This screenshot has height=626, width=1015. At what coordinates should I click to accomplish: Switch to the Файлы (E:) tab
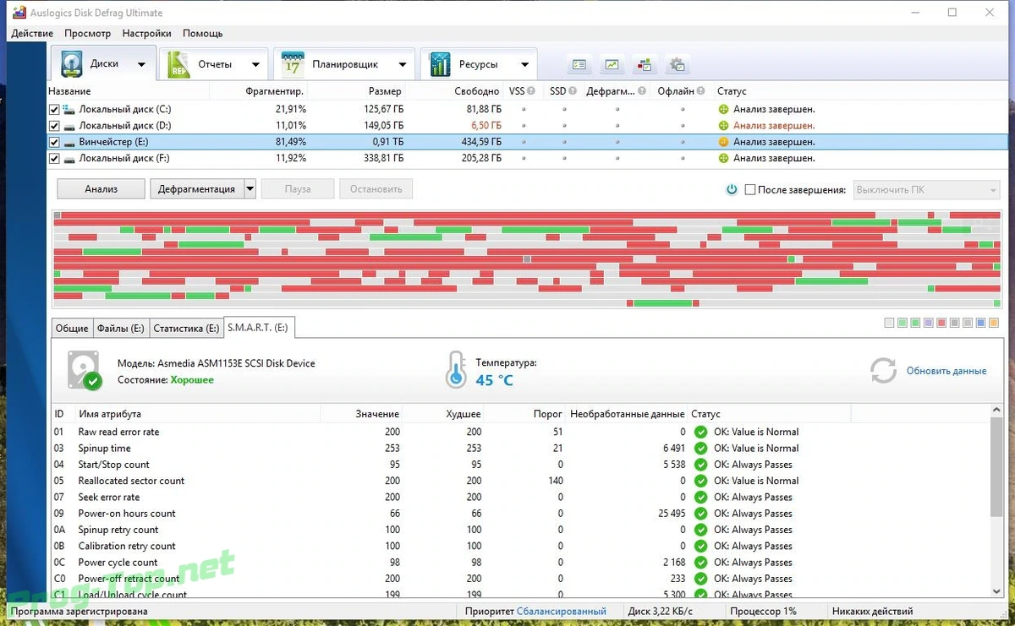click(120, 328)
